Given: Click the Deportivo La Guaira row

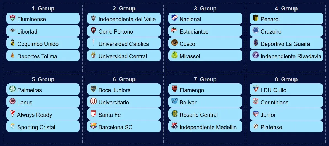Looking at the screenshot, I should 286,43.
